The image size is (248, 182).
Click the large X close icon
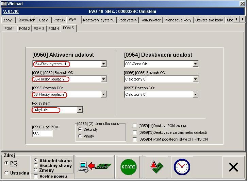pos(233,167)
